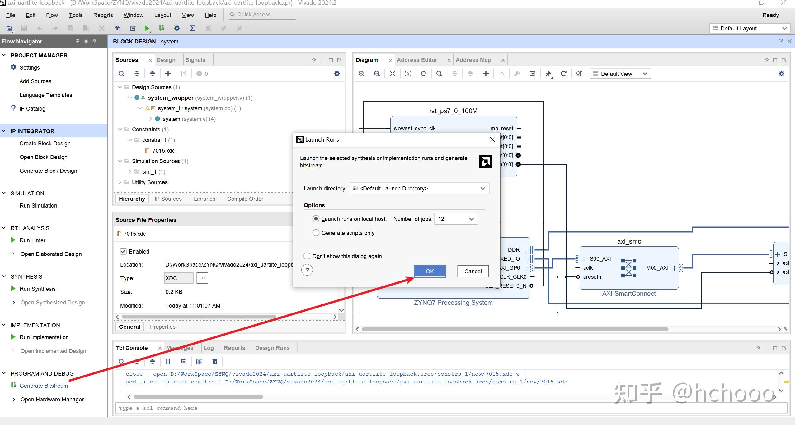
Task: Click the Generate Bitstream toolbar icon
Action: coord(162,28)
